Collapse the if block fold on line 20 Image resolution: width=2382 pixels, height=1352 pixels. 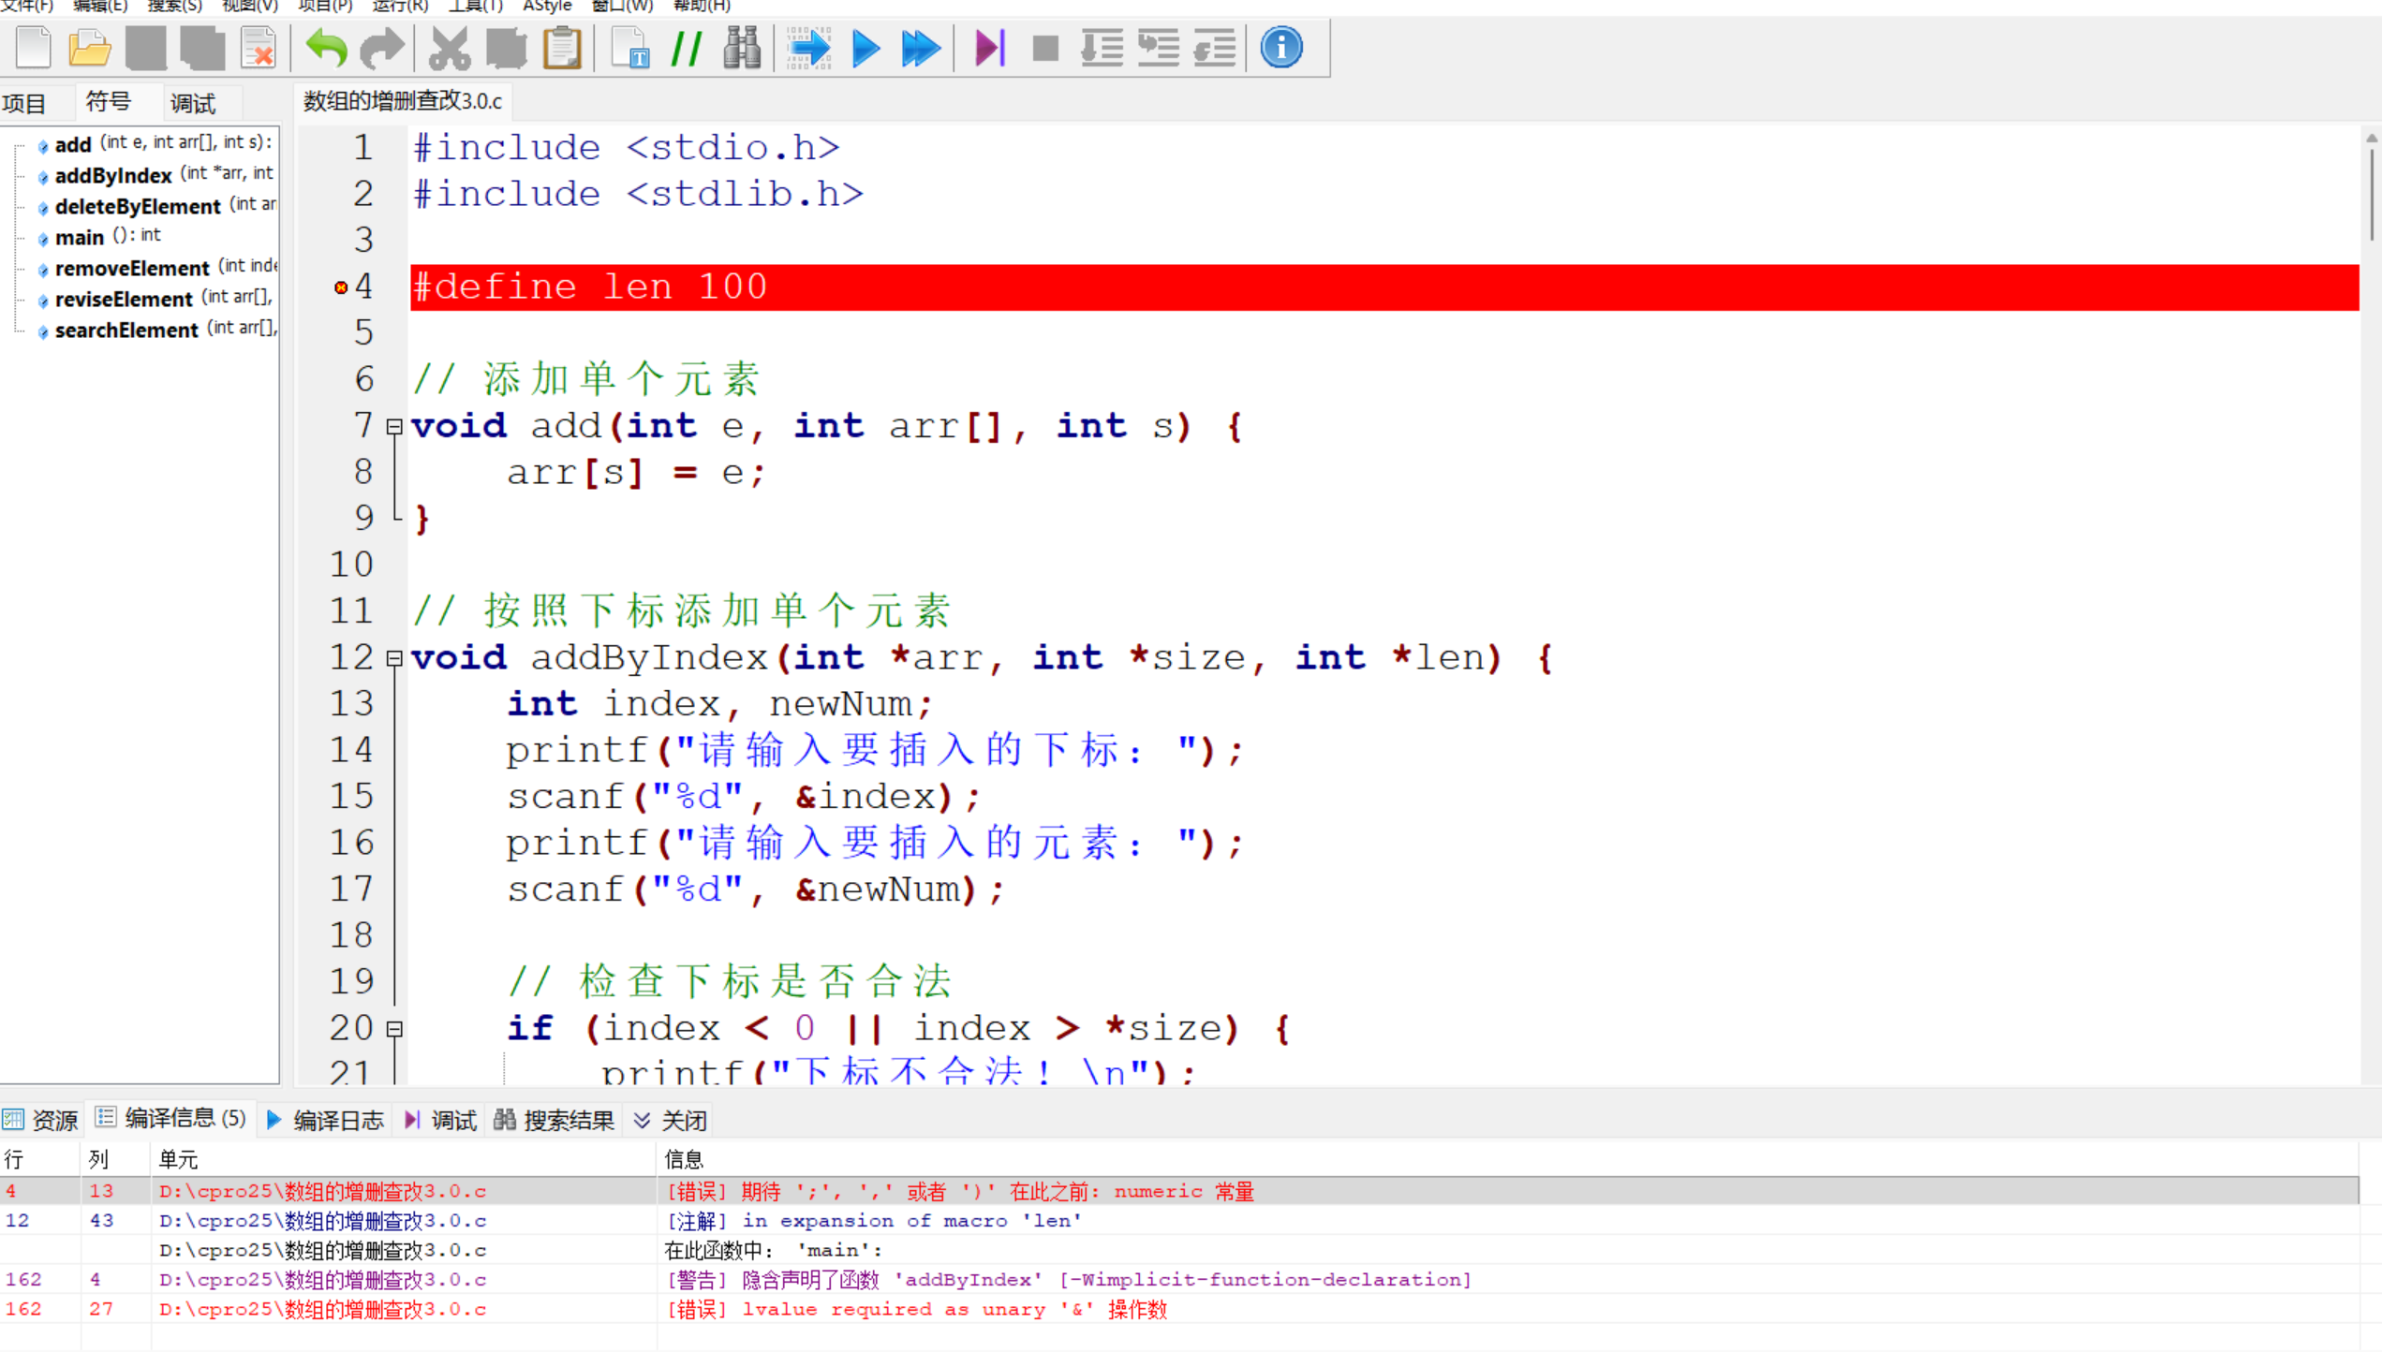pyautogui.click(x=394, y=1029)
